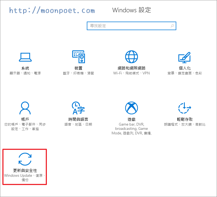Open the 個人化 label text
Viewport: 217px width, 197px height.
click(x=185, y=68)
